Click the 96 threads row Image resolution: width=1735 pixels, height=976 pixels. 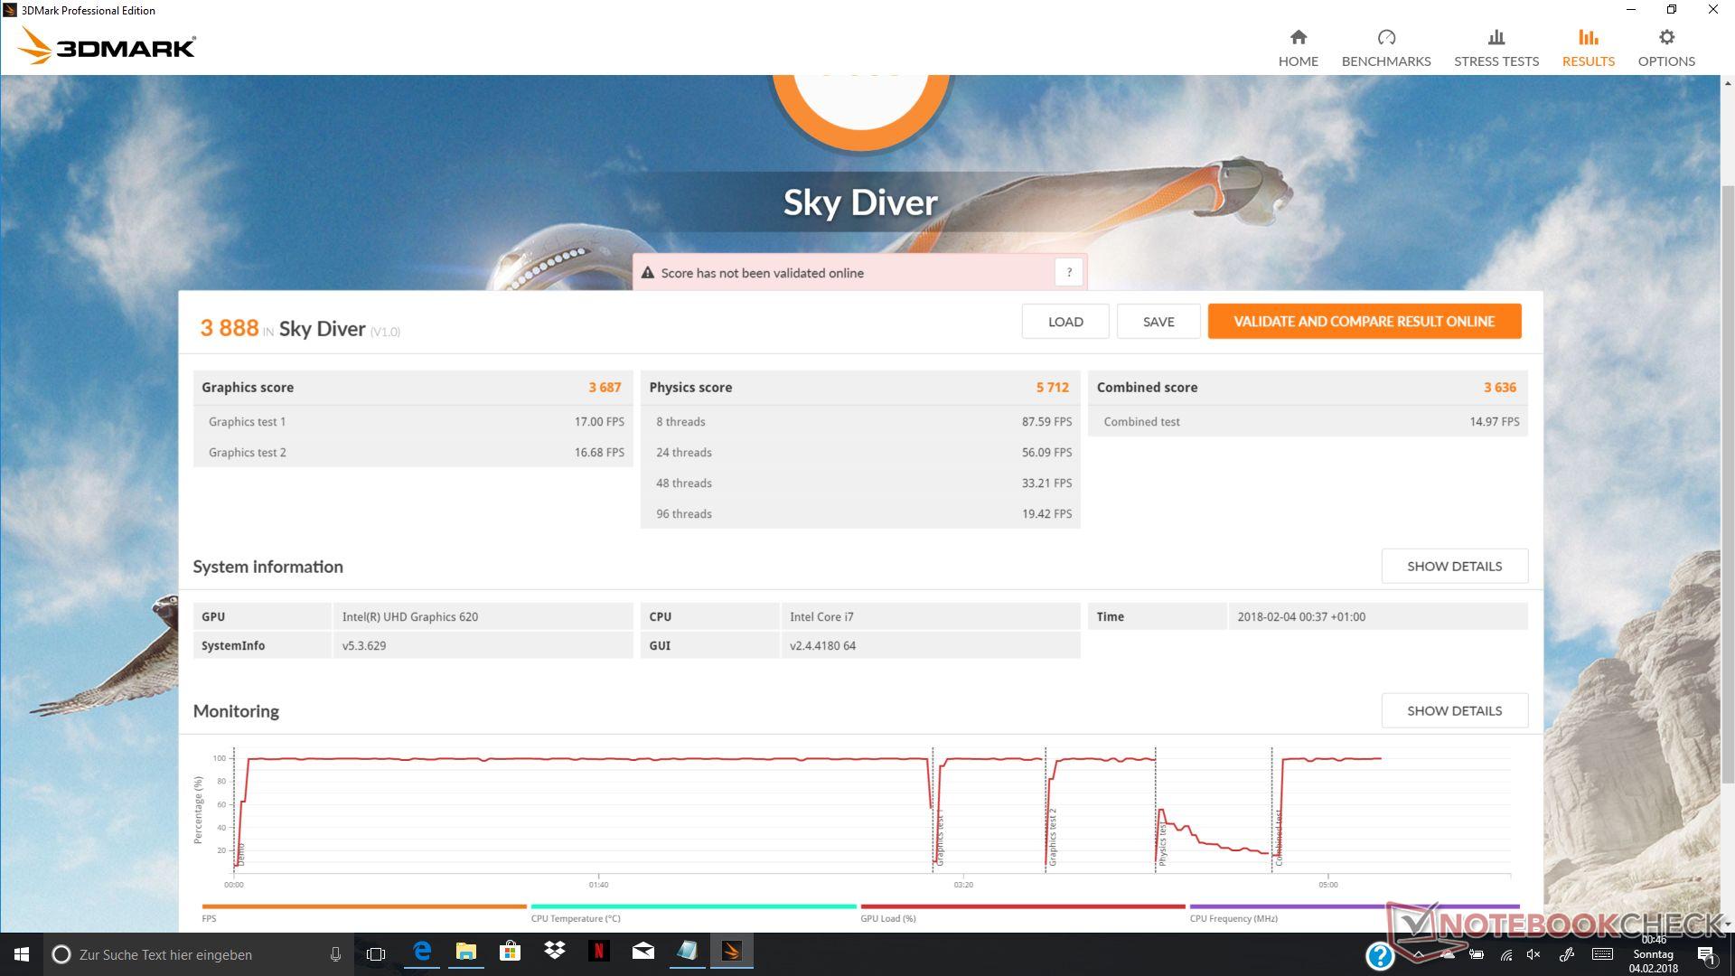(860, 514)
